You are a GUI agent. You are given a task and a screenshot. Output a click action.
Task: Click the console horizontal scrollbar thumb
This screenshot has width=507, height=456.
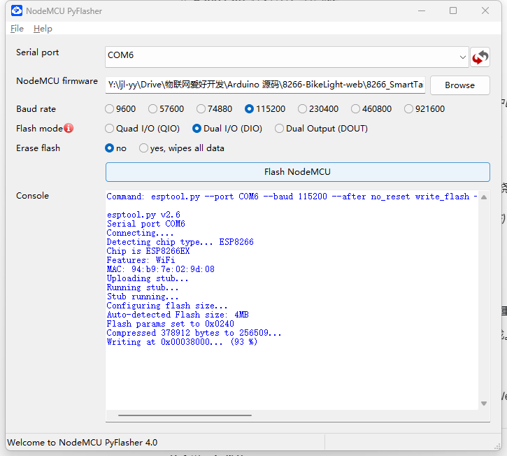pyautogui.click(x=185, y=415)
